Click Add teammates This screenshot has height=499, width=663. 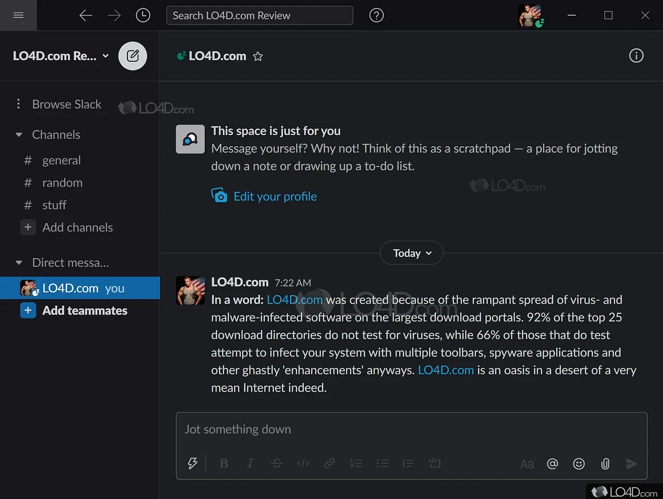(85, 310)
